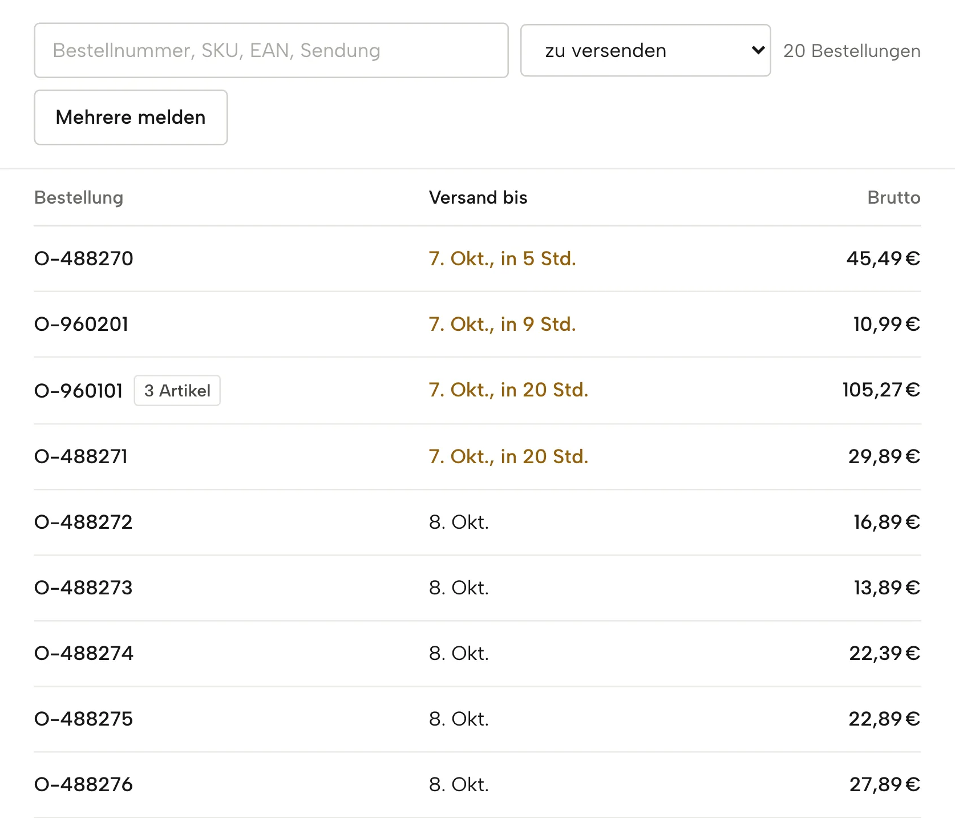Select the '7. Okt., in 5 Std.' deadline
This screenshot has width=955, height=818.
[x=503, y=258]
